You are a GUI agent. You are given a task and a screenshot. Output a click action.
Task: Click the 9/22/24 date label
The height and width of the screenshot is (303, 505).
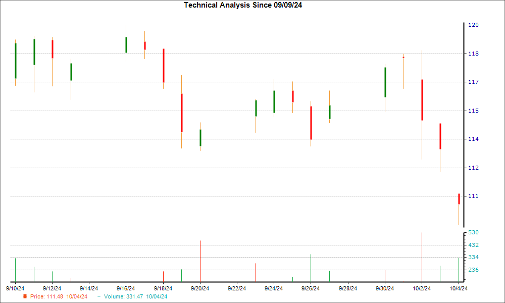pos(237,288)
